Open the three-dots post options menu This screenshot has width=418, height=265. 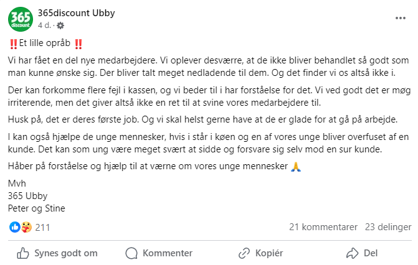tap(399, 19)
